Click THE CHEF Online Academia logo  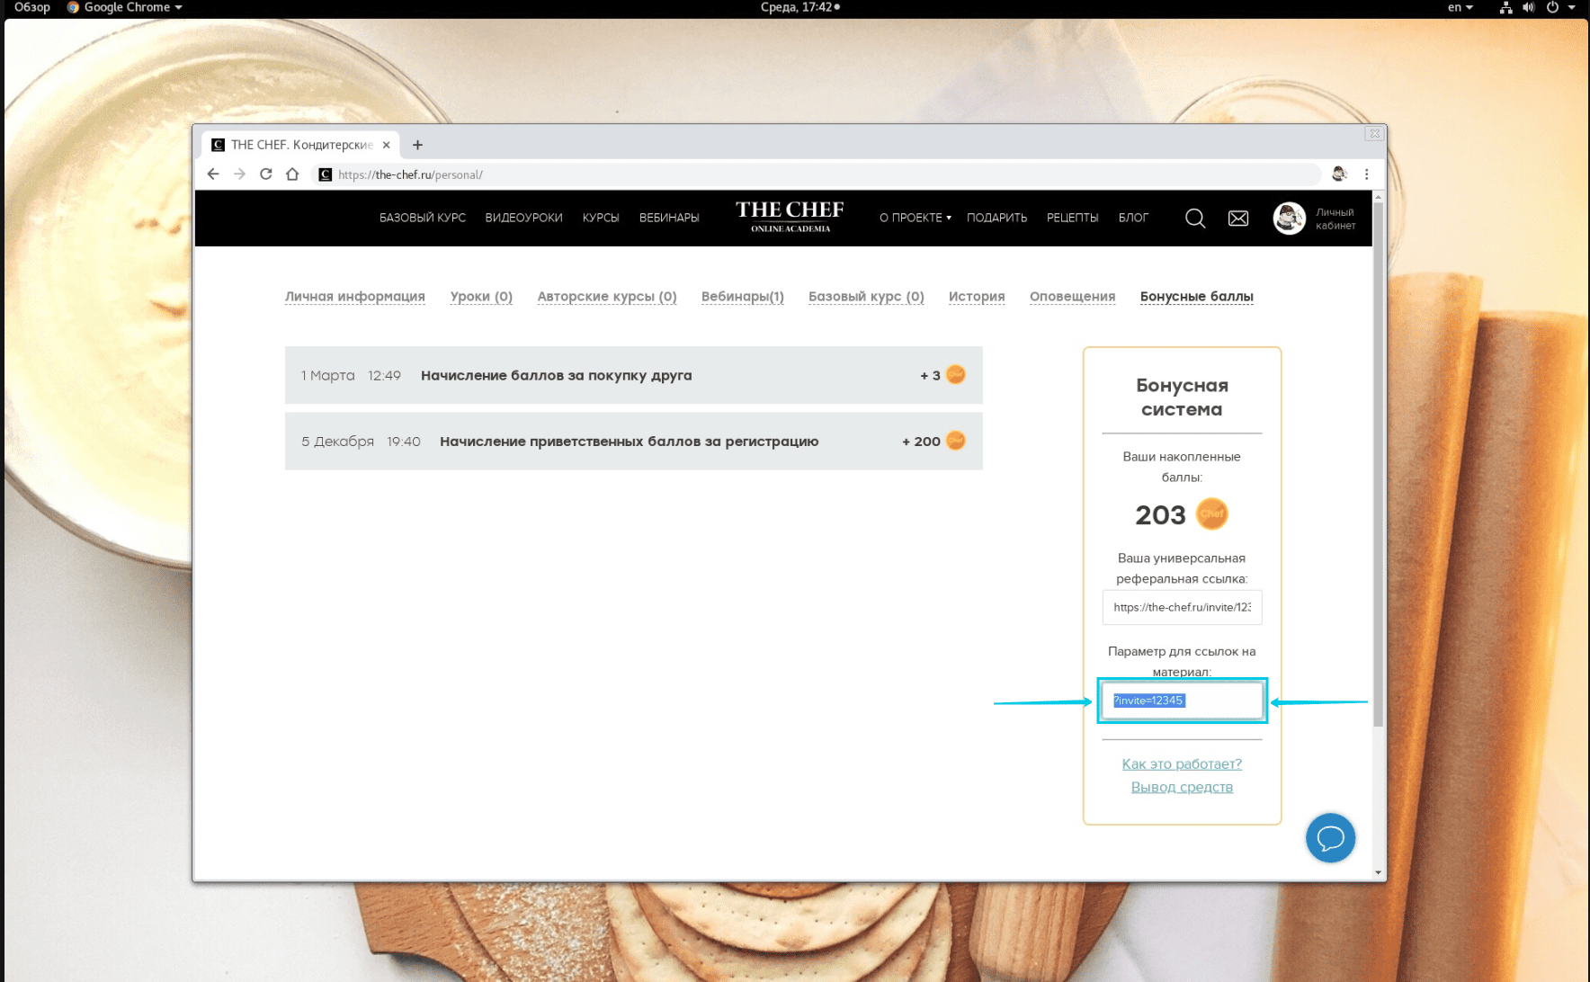click(790, 217)
